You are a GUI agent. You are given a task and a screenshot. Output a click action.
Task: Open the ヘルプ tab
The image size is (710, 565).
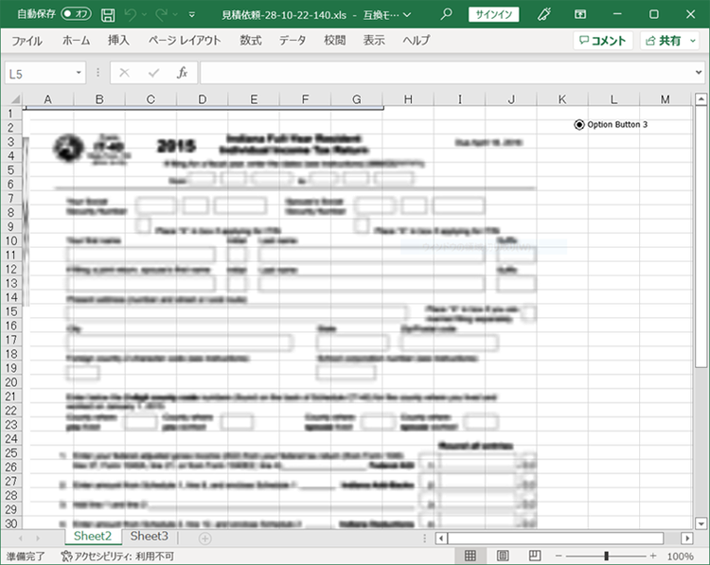[x=417, y=41]
